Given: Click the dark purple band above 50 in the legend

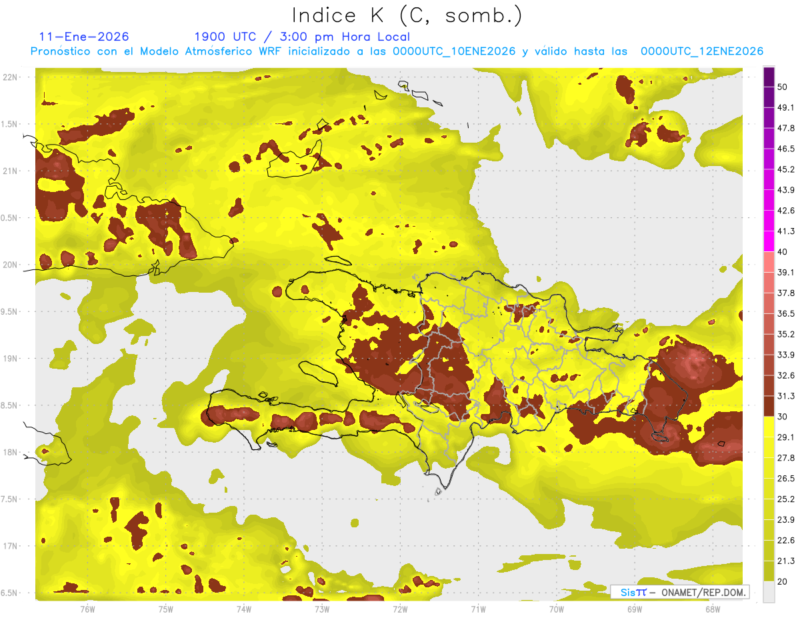Looking at the screenshot, I should (769, 77).
